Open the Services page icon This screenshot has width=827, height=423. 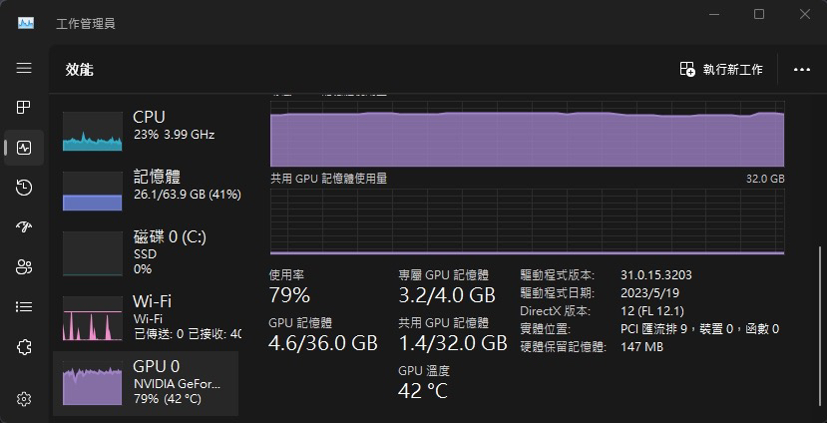click(x=24, y=347)
